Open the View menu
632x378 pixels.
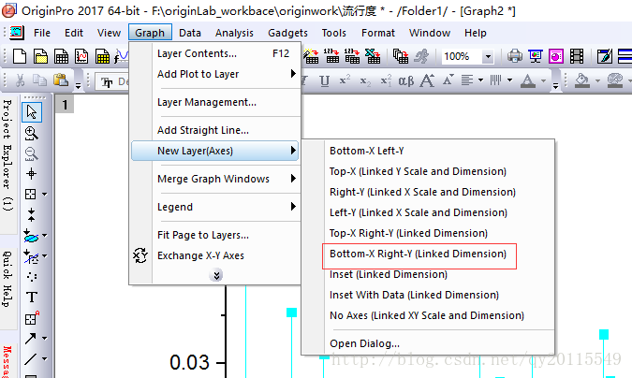pyautogui.click(x=109, y=33)
